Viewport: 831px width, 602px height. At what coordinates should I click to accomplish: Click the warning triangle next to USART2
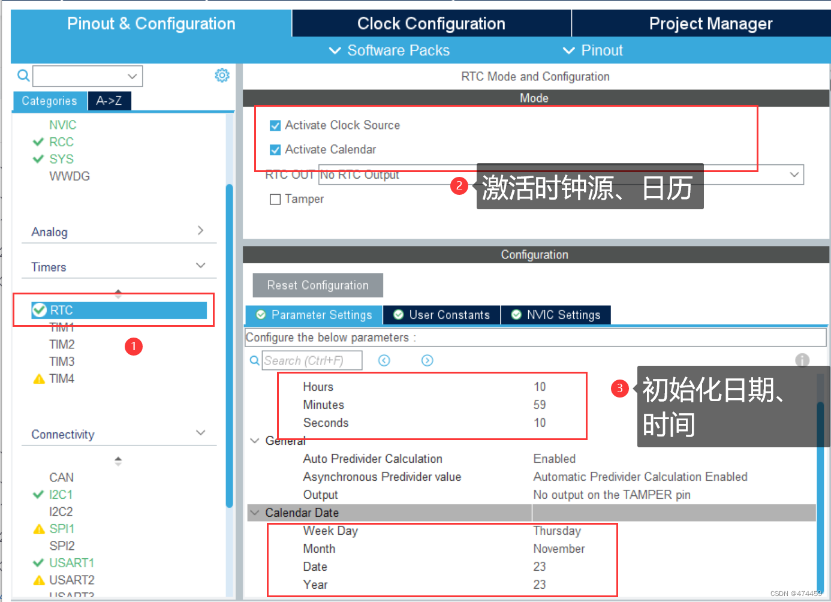(x=39, y=580)
